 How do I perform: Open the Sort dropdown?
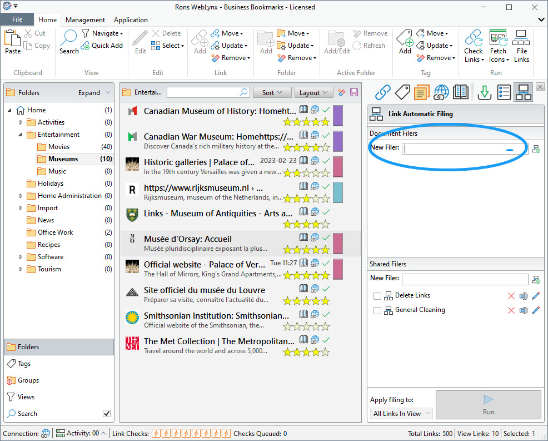pyautogui.click(x=272, y=93)
